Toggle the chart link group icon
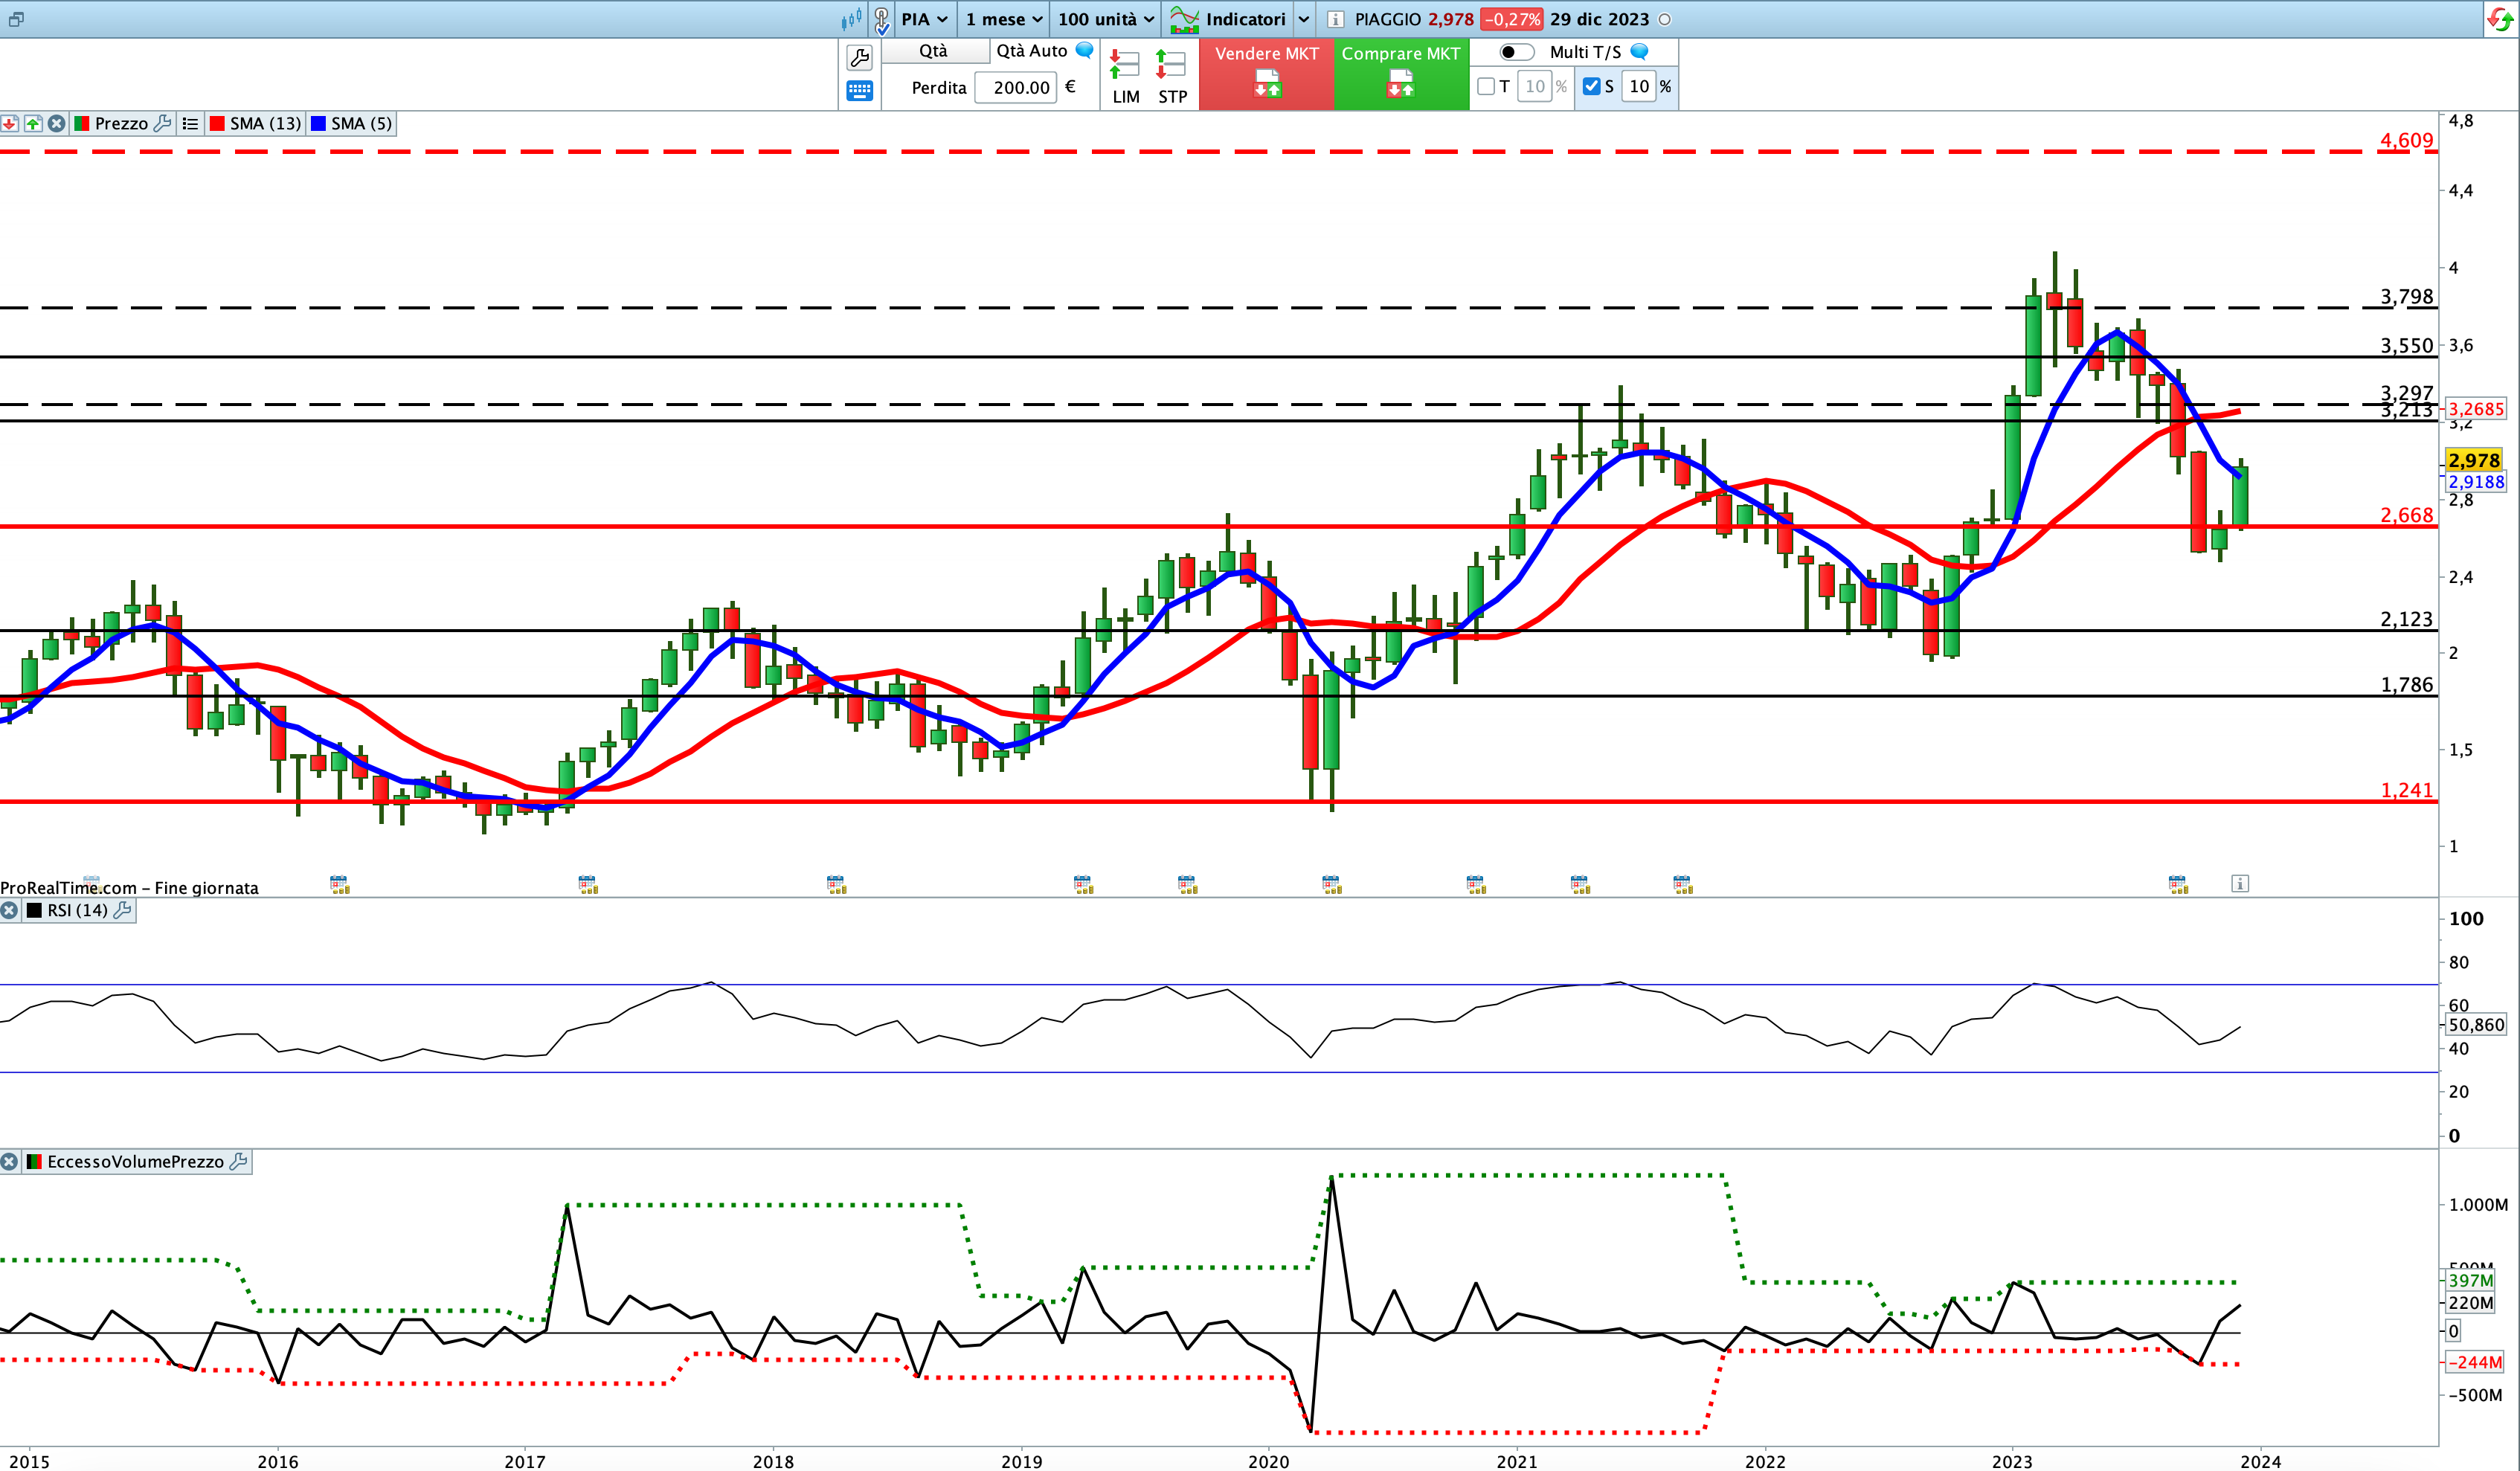2520x1471 pixels. pos(881,20)
